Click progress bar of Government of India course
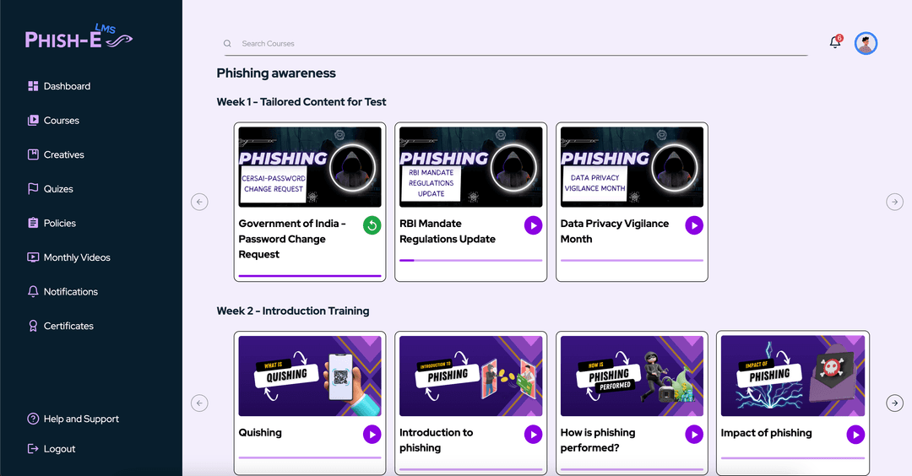The image size is (912, 476). coord(310,275)
